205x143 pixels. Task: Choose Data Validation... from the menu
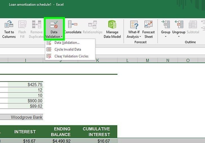[67, 43]
